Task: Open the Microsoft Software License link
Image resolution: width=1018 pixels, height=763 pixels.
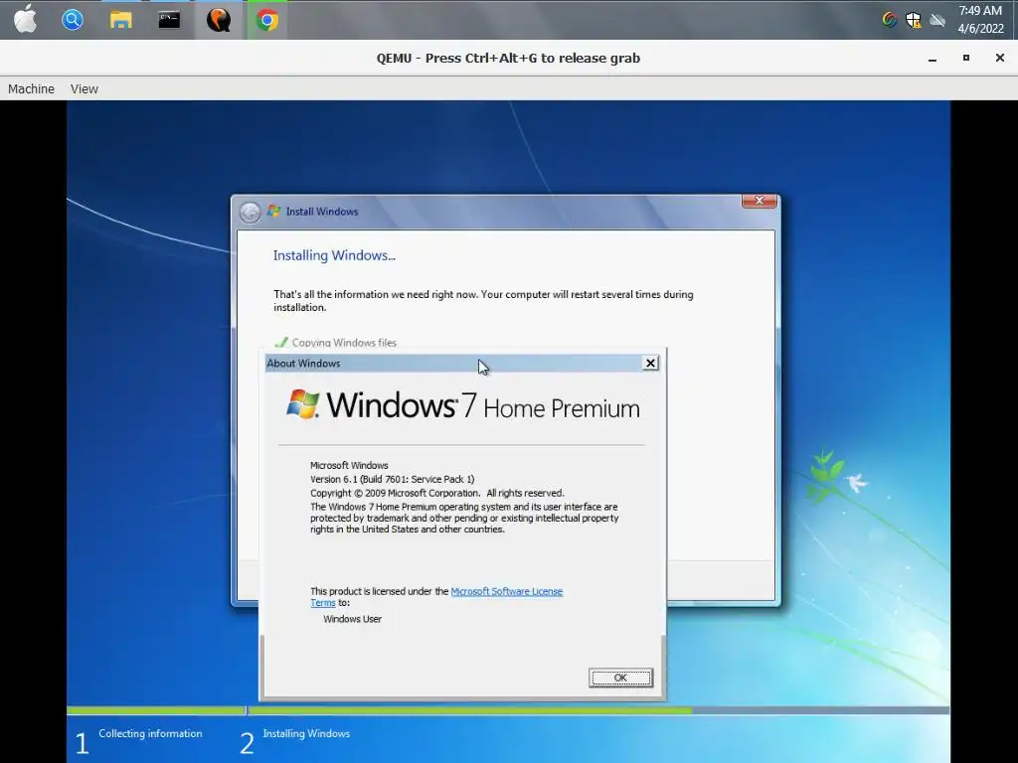Action: coord(506,591)
